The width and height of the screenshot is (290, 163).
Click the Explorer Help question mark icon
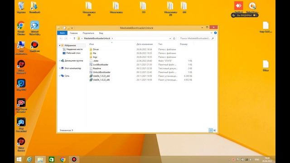pyautogui.click(x=216, y=33)
